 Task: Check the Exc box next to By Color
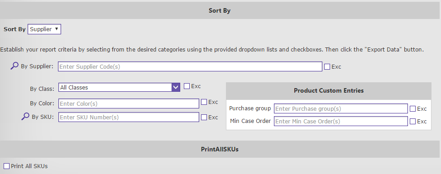coord(204,102)
